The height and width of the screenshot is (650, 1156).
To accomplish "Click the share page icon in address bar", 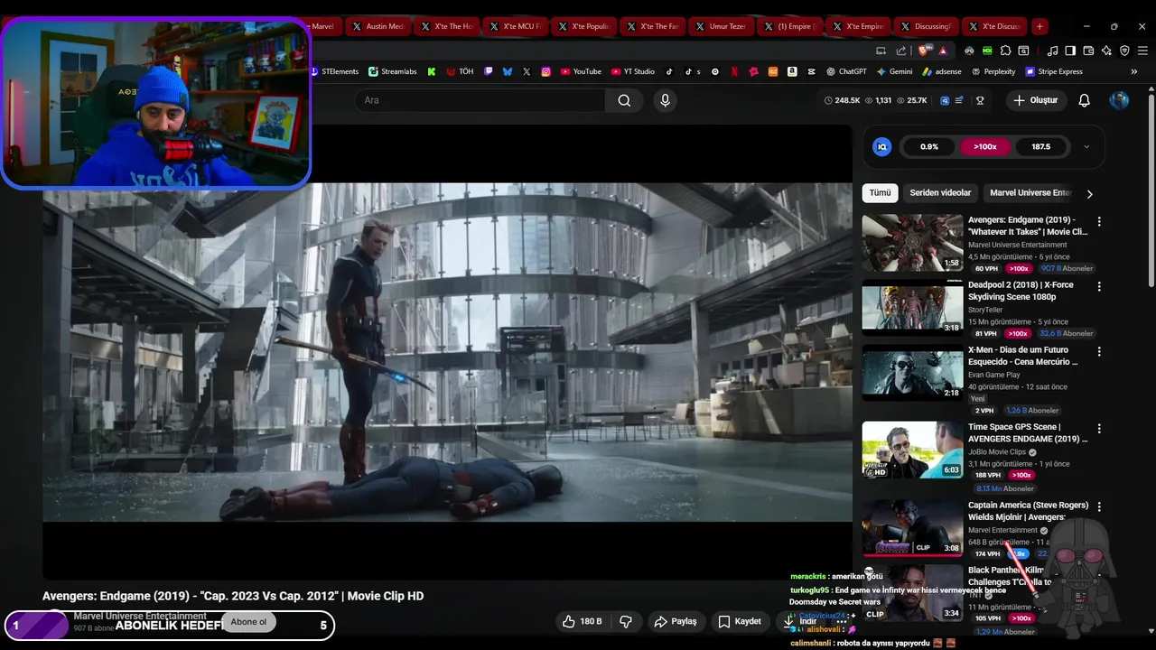I will pos(901,51).
